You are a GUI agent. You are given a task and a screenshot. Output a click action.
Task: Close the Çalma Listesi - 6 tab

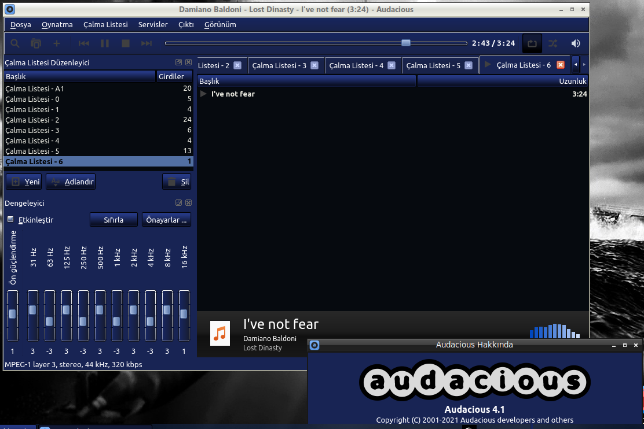pos(561,65)
